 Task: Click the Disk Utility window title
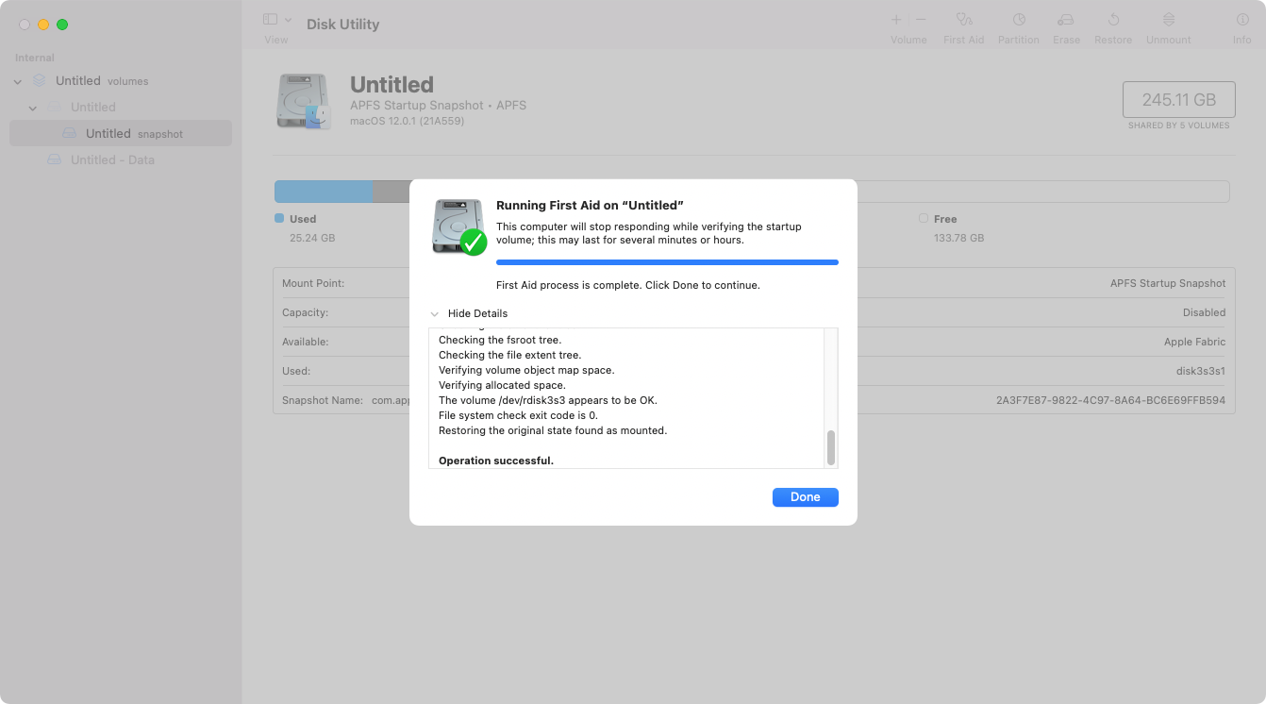pos(342,25)
